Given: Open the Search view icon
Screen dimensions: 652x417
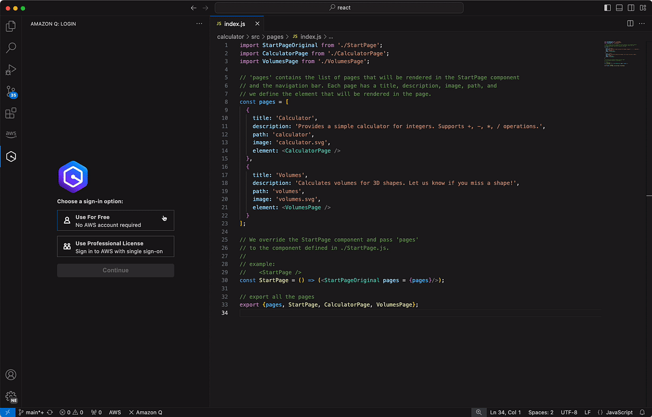Looking at the screenshot, I should click(x=11, y=48).
